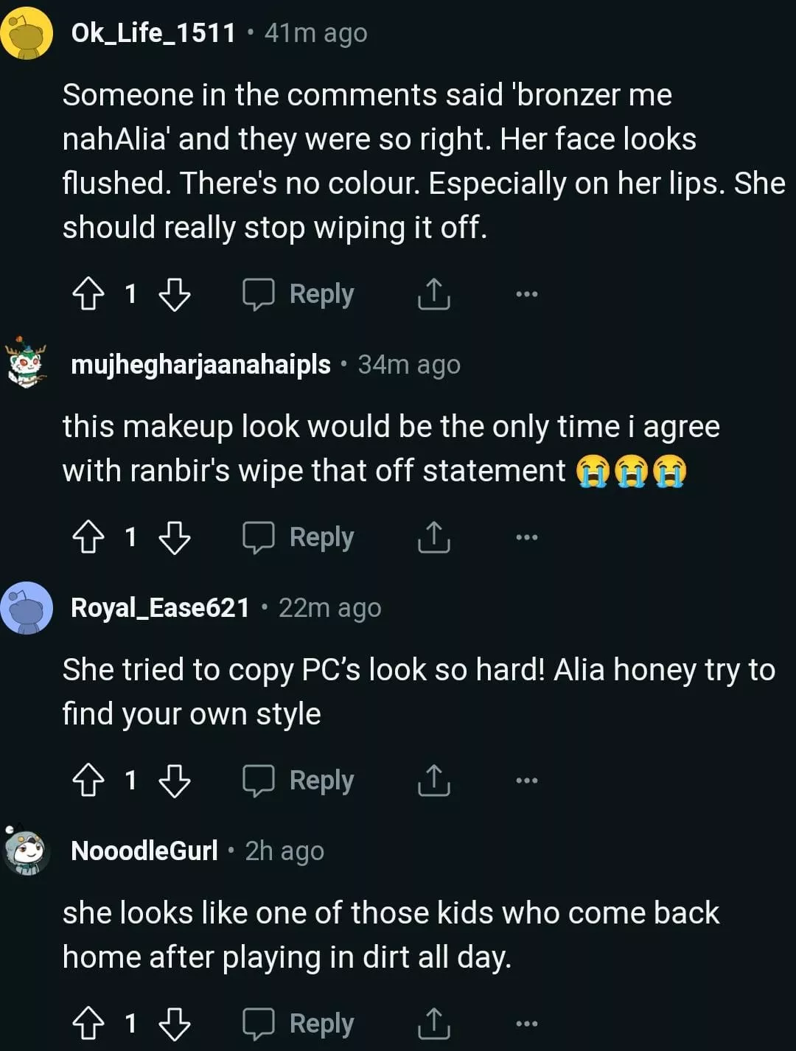Share Royal_Ease621's comment
Image resolution: width=796 pixels, height=1051 pixels.
pos(433,781)
